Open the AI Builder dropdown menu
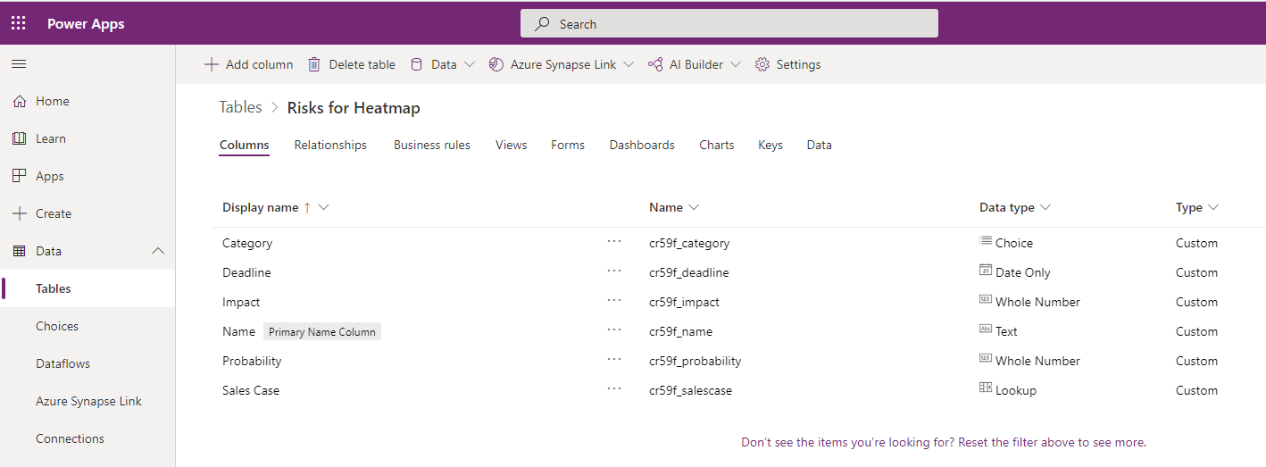 [x=736, y=64]
